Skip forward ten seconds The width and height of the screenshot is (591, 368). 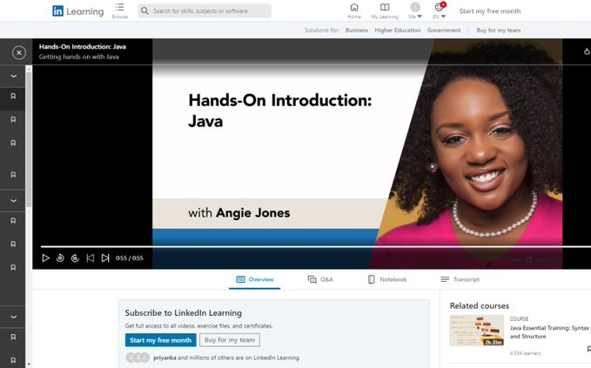75,258
